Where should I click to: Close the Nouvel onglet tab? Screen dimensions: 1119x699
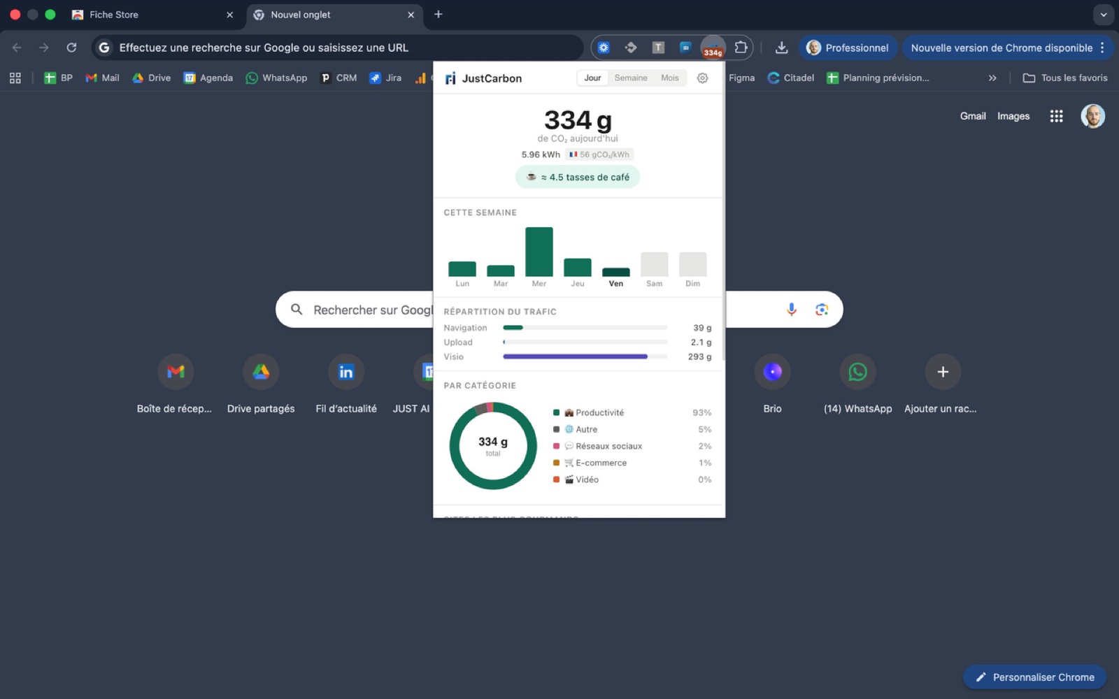click(411, 15)
